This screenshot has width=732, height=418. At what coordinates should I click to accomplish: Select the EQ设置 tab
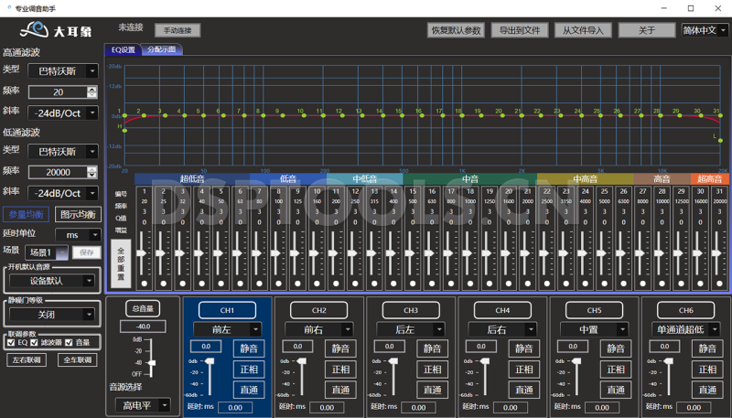123,50
